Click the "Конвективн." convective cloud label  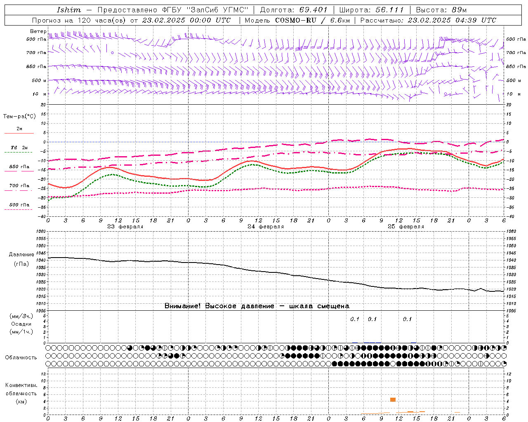(21, 385)
